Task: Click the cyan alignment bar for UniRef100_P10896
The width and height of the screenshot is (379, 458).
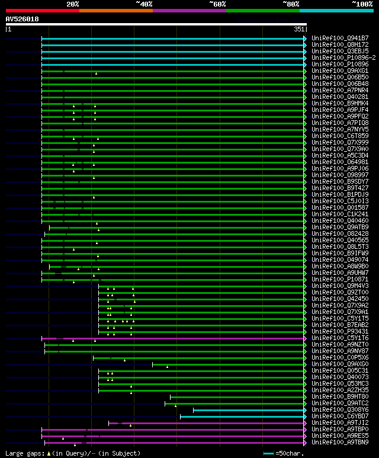Action: pos(173,65)
